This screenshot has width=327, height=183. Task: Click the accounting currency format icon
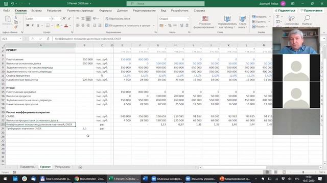point(161,25)
